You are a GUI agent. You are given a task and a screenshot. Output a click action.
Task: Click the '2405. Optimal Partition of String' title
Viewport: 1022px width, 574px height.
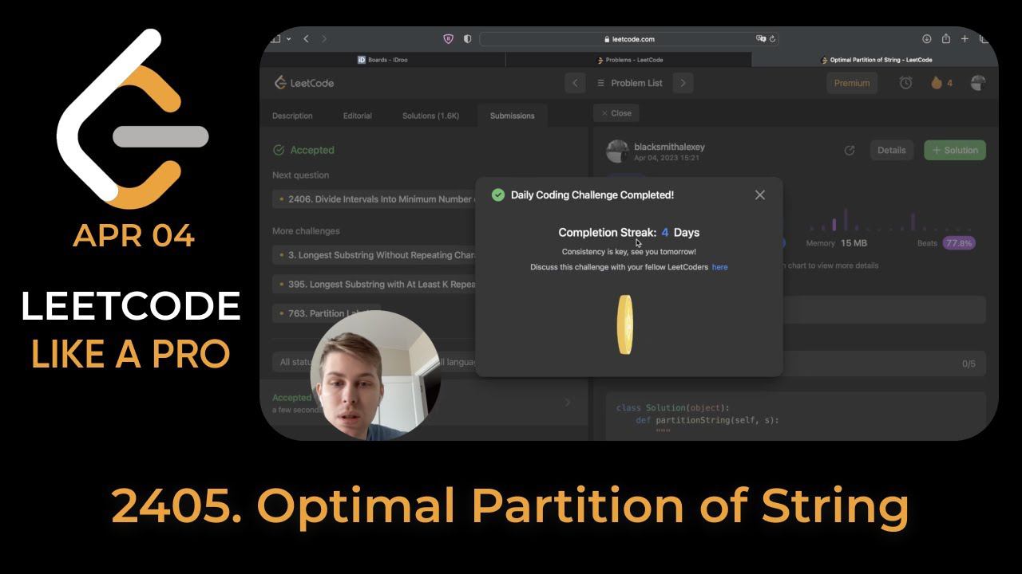509,506
